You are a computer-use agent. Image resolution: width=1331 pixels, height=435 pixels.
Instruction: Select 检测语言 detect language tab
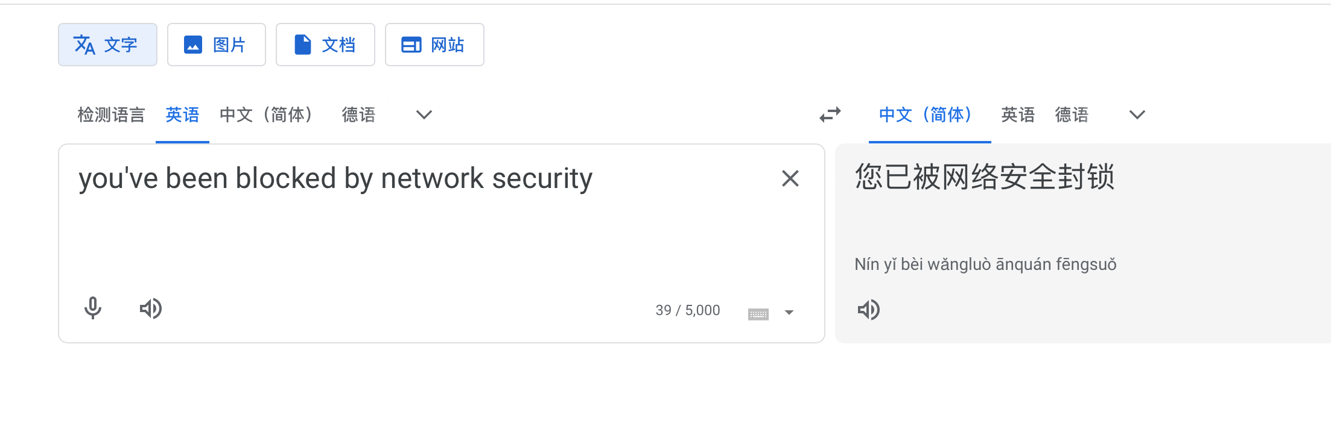[x=112, y=114]
